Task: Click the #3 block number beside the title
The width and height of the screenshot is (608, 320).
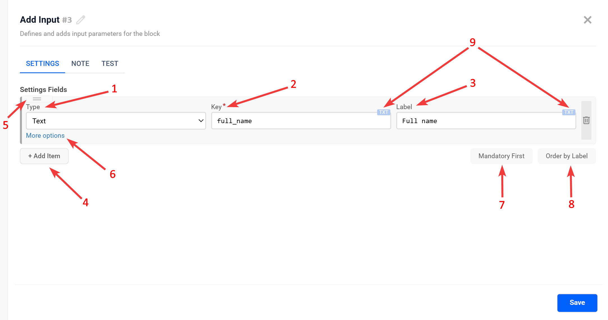Action: click(x=67, y=20)
